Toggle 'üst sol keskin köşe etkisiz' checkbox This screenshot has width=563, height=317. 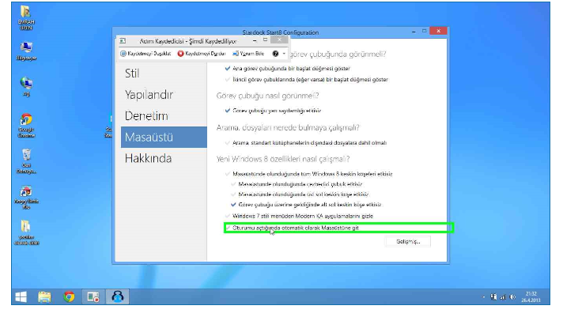233,194
